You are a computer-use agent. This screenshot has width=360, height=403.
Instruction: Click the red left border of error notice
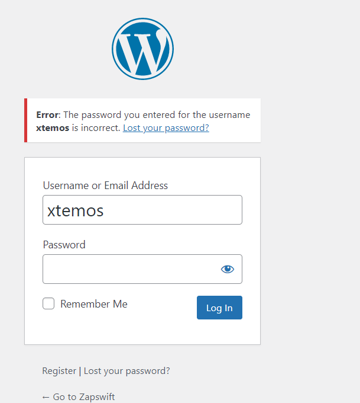click(x=25, y=120)
